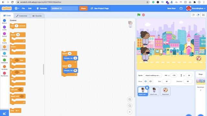Go back in browser history

[3, 2]
